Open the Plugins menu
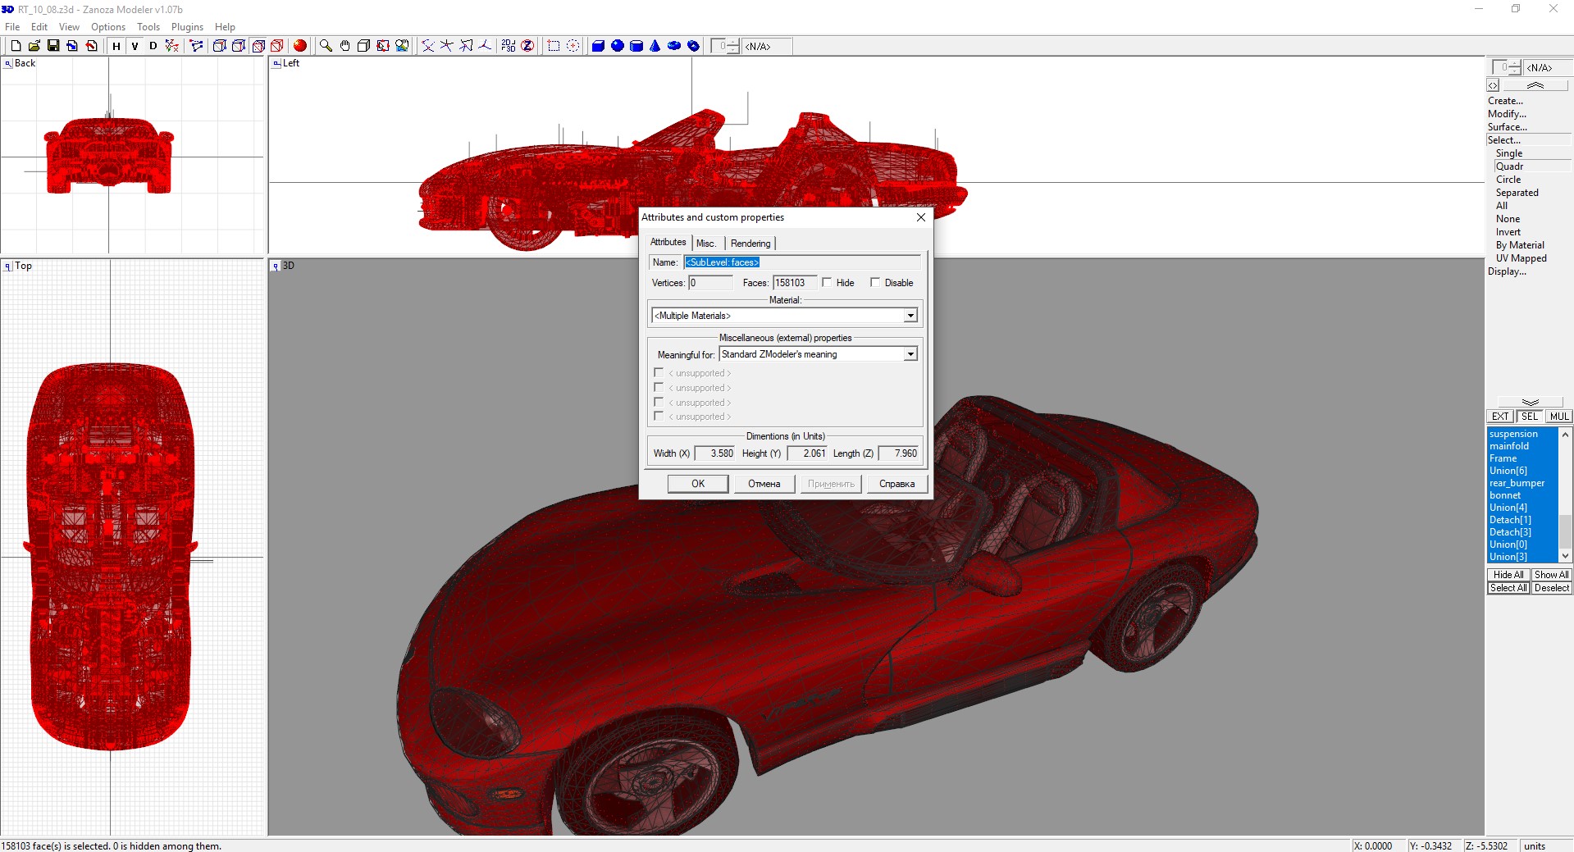This screenshot has width=1574, height=852. [187, 27]
